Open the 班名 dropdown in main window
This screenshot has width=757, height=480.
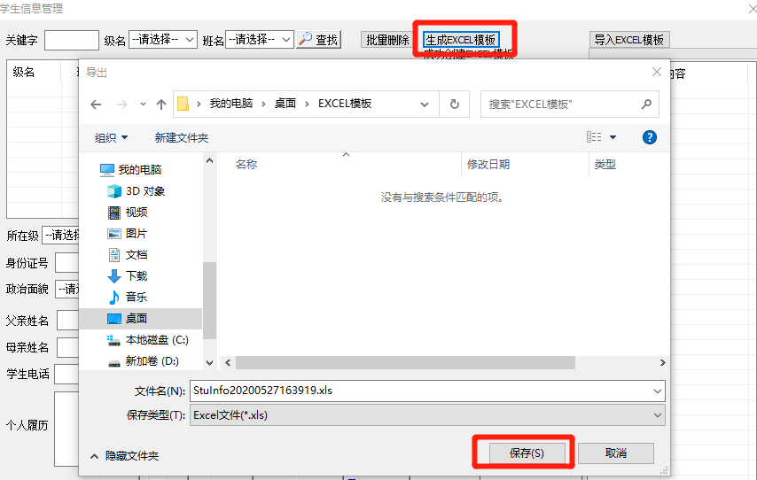(260, 39)
